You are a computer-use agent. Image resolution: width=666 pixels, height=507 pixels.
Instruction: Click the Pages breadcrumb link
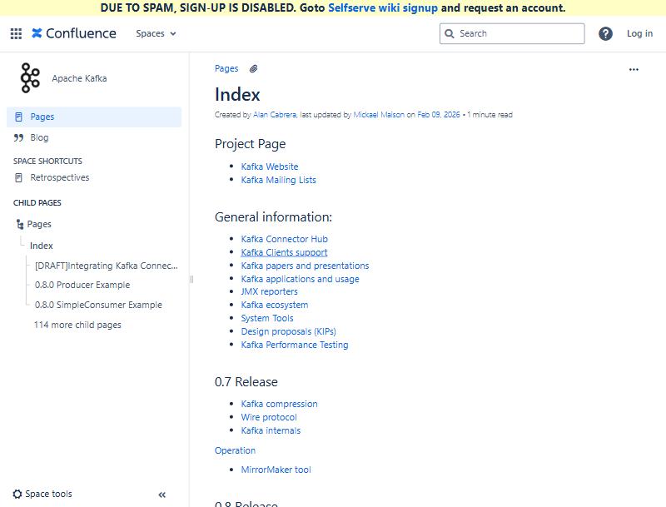point(226,68)
